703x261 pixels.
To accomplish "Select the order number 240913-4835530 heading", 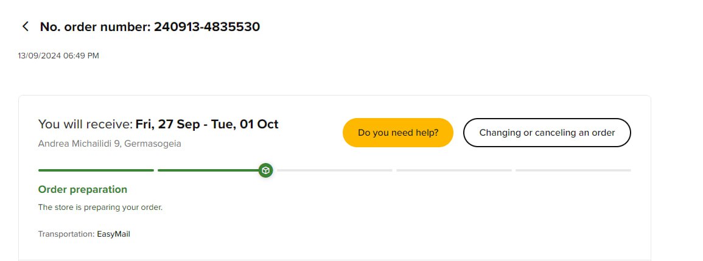I will (207, 27).
